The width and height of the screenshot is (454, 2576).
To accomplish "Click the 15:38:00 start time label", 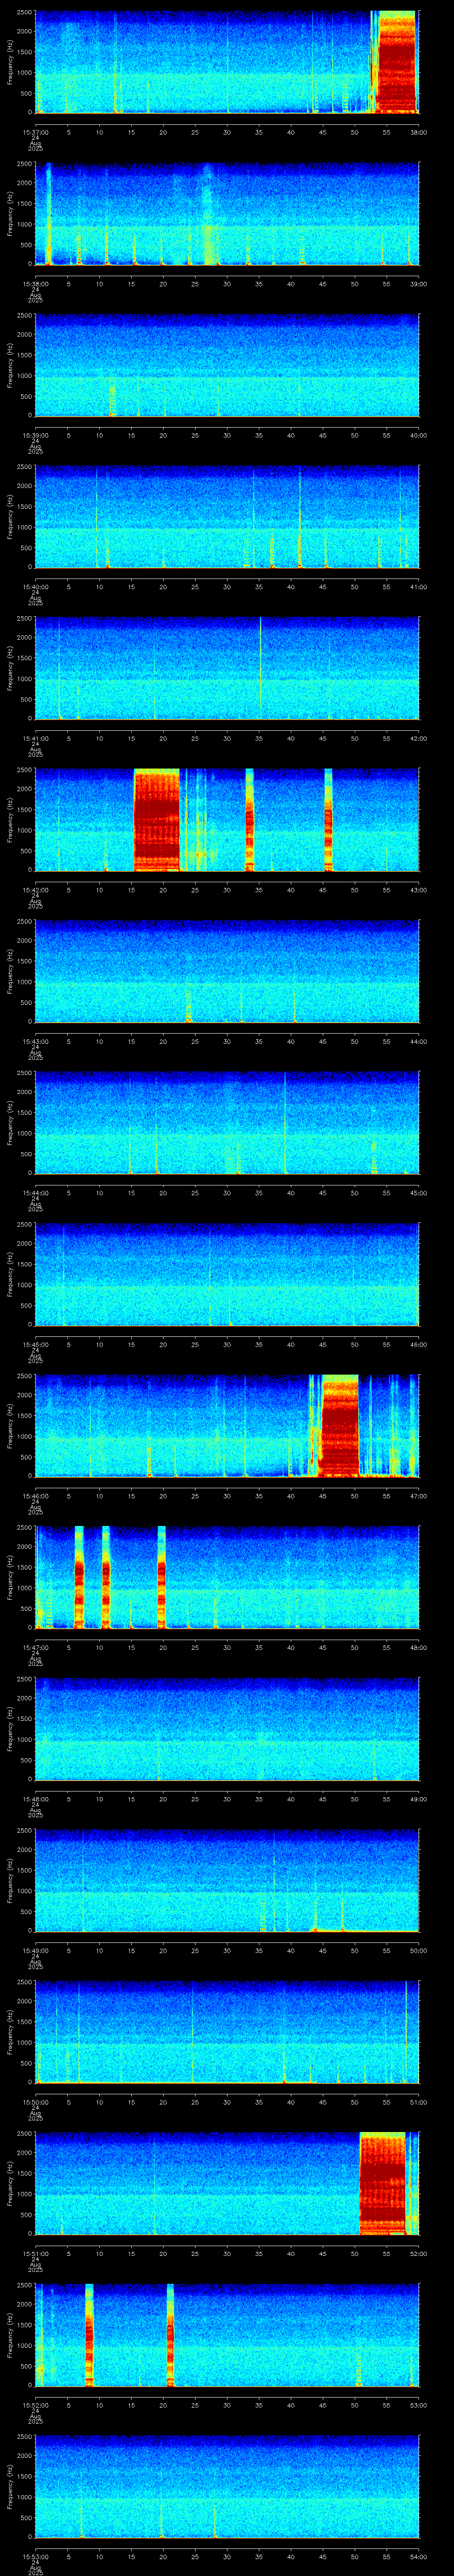I will pyautogui.click(x=36, y=284).
